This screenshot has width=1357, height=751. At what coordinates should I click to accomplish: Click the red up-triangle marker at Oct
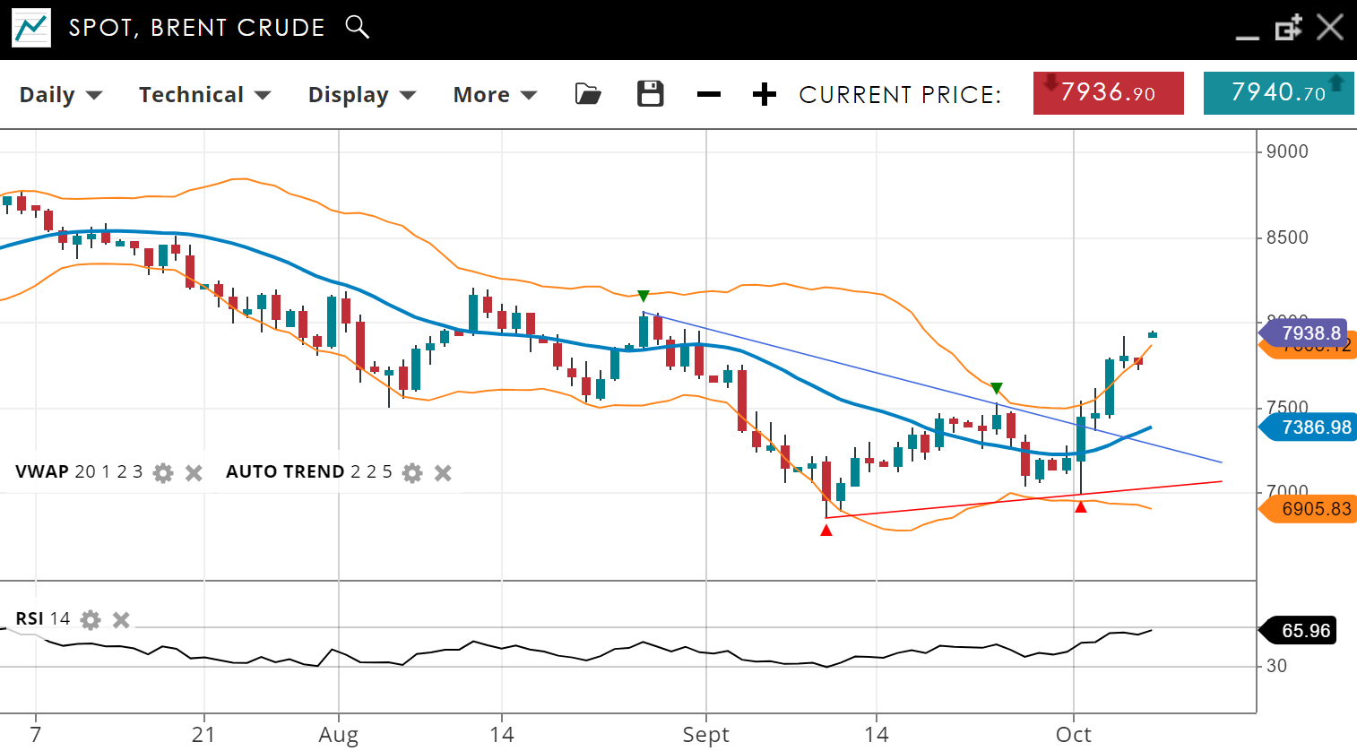[x=1081, y=507]
